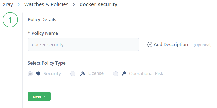Click the Security policy type label
Image resolution: width=217 pixels, height=108 pixels.
coord(52,74)
